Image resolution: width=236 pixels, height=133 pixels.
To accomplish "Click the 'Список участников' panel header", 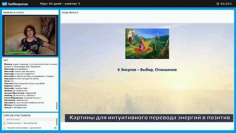I will coord(17,115).
